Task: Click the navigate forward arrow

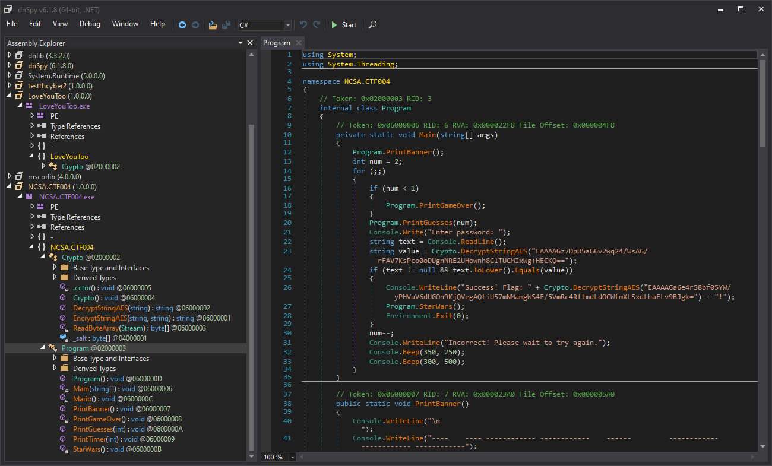Action: (195, 25)
